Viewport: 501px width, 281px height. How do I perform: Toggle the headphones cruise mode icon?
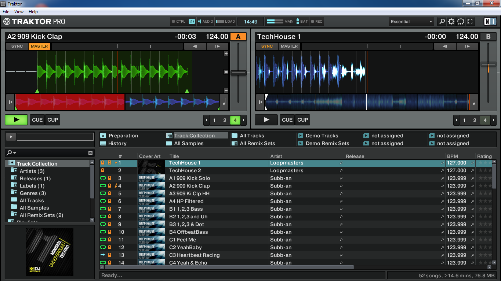point(461,22)
